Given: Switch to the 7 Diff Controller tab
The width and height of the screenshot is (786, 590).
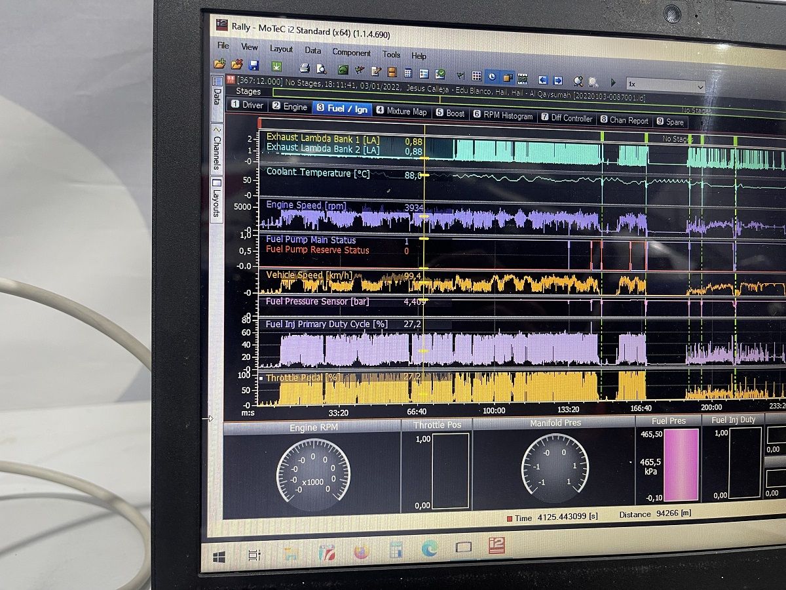Looking at the screenshot, I should pos(567,119).
